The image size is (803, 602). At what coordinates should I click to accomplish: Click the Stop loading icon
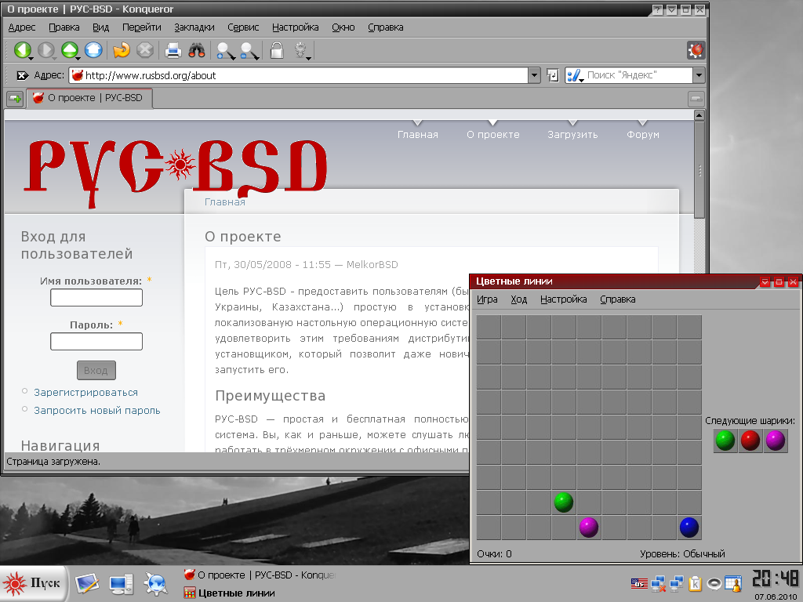[145, 50]
